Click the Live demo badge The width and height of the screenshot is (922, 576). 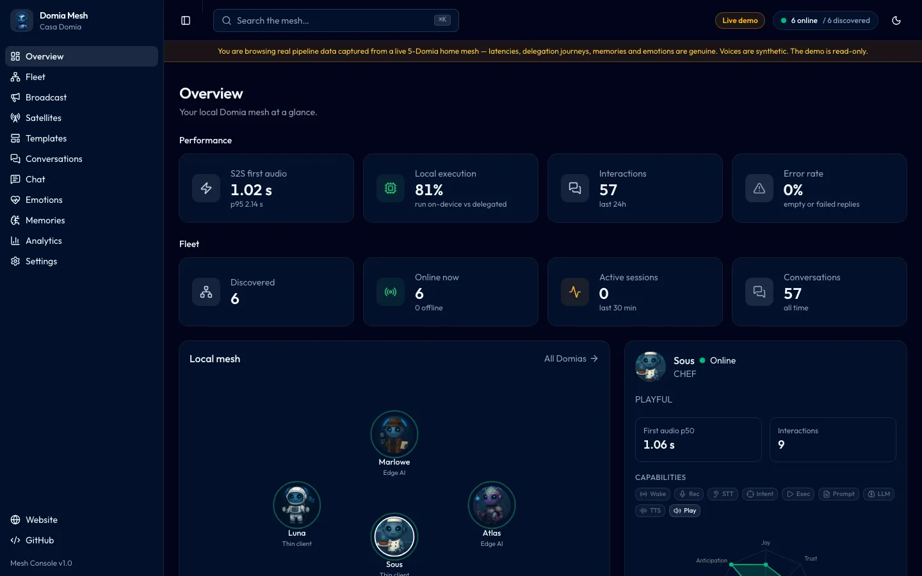point(740,20)
